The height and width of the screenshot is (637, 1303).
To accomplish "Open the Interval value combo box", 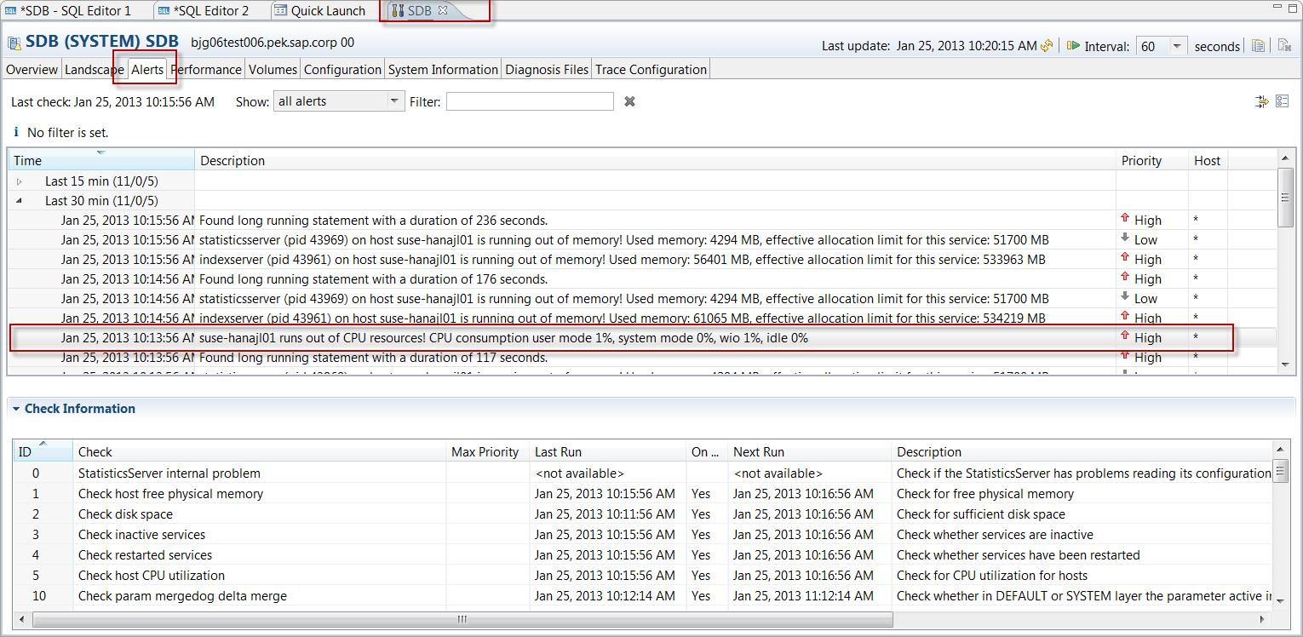I will pos(1175,46).
